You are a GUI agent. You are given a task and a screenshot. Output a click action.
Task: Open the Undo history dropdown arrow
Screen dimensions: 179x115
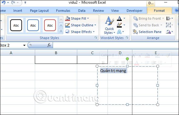pos(8,2)
